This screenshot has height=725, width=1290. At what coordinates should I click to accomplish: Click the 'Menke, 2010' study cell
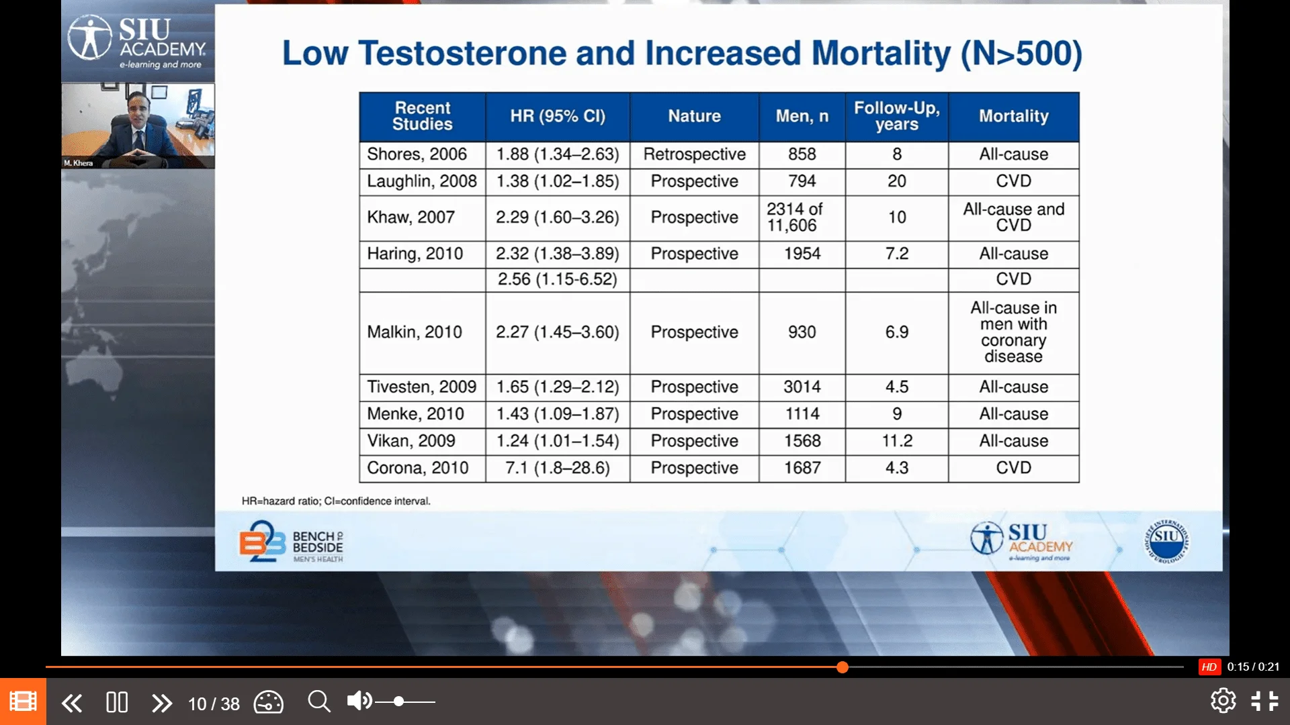[x=423, y=414]
